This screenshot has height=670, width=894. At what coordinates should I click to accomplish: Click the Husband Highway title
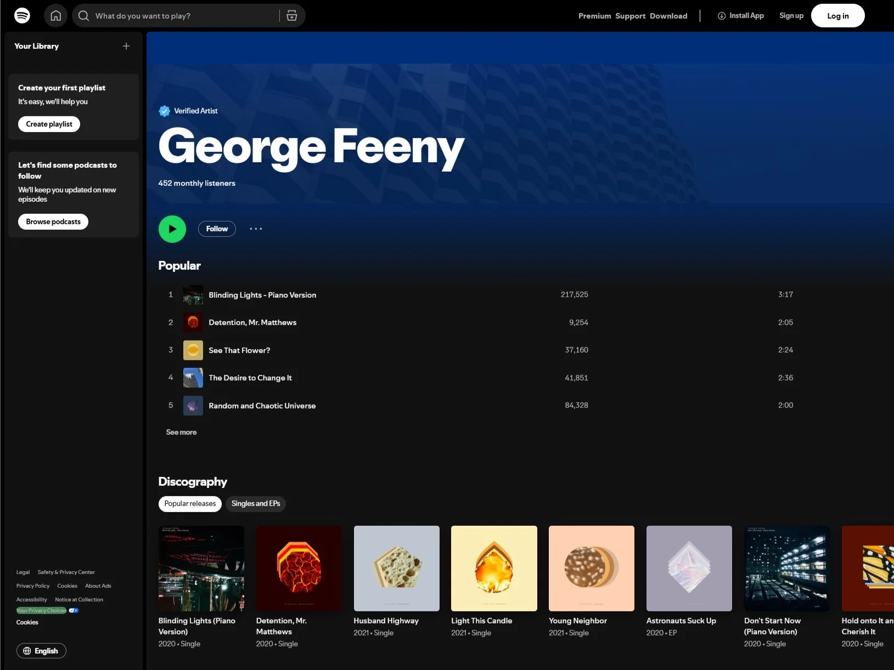coord(386,621)
